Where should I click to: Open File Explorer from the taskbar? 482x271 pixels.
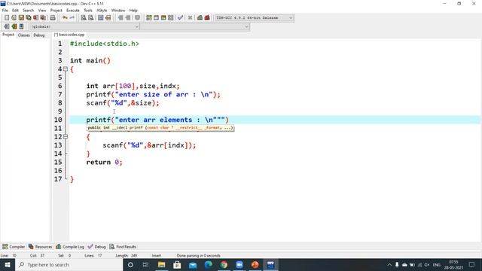[162, 264]
